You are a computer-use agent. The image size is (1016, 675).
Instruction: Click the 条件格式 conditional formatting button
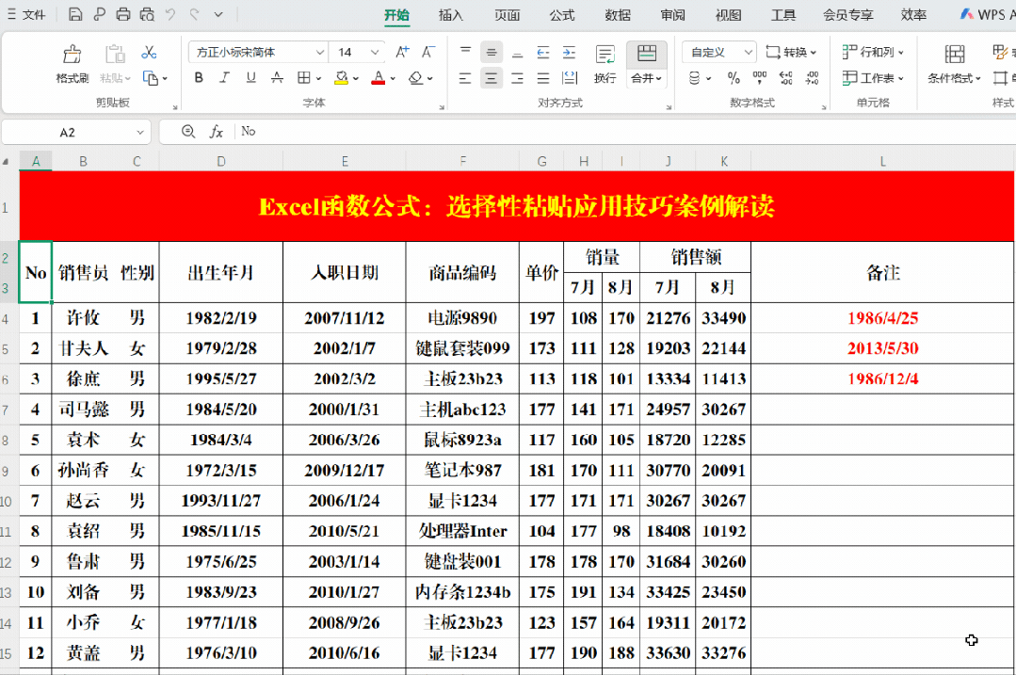click(954, 64)
